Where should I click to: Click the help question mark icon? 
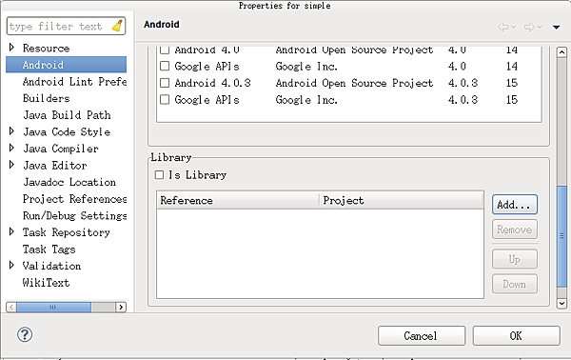25,334
